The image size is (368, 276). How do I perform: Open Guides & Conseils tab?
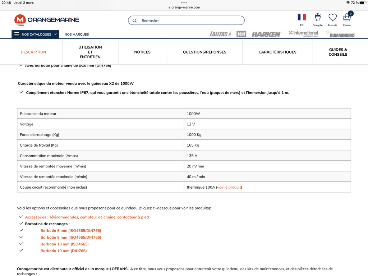[x=338, y=52]
